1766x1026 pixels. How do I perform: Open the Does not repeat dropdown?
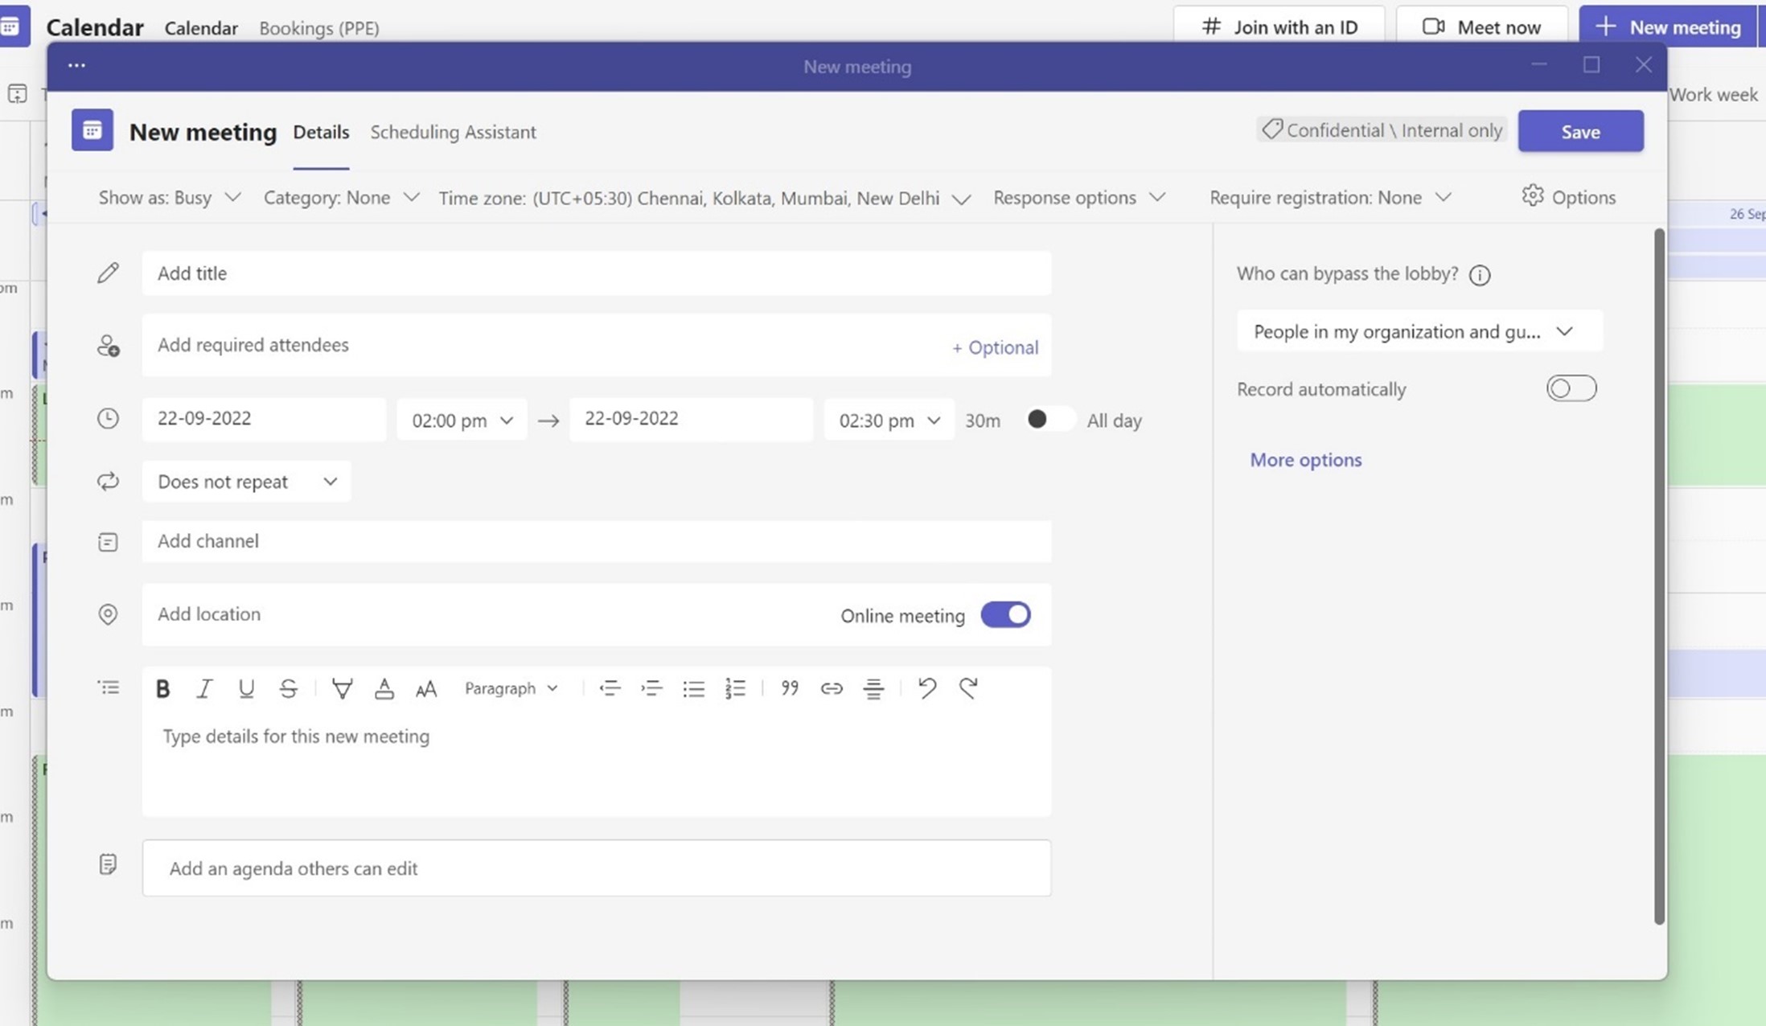click(x=246, y=482)
